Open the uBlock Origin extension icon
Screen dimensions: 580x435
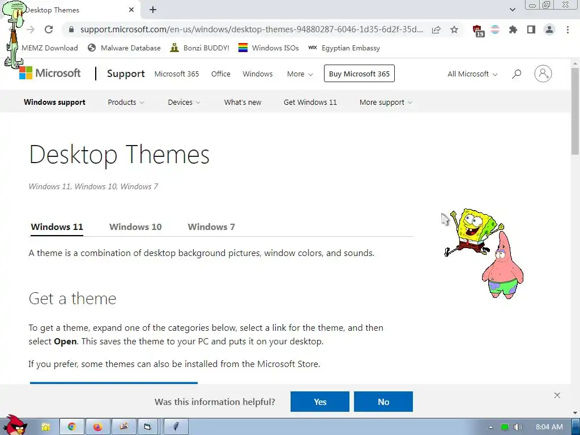[478, 31]
